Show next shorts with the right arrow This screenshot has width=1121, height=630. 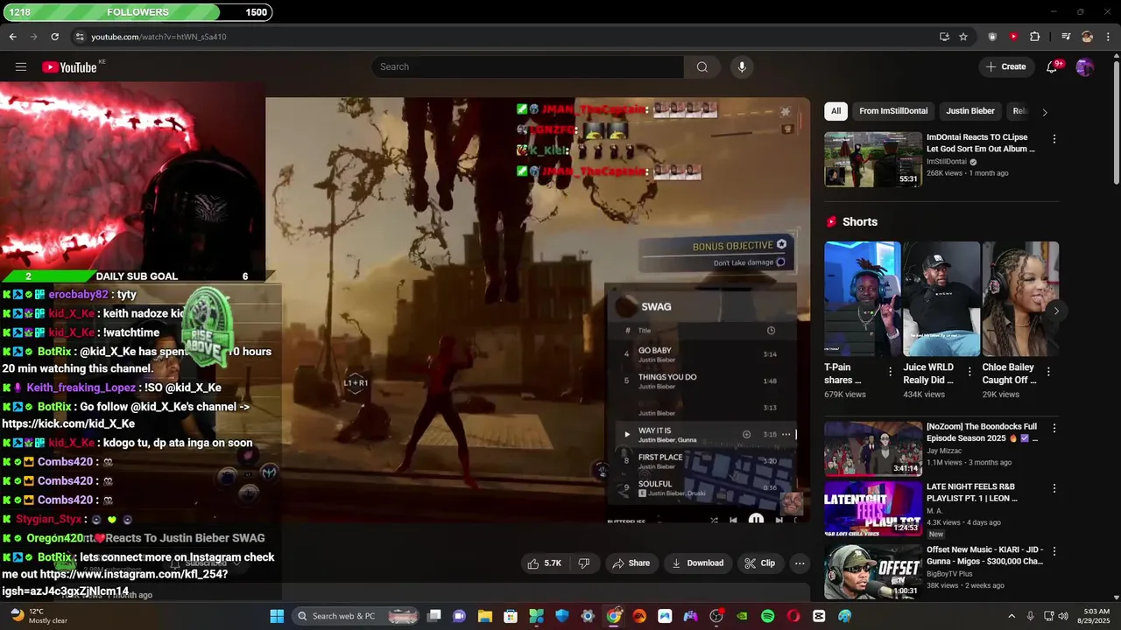1056,311
